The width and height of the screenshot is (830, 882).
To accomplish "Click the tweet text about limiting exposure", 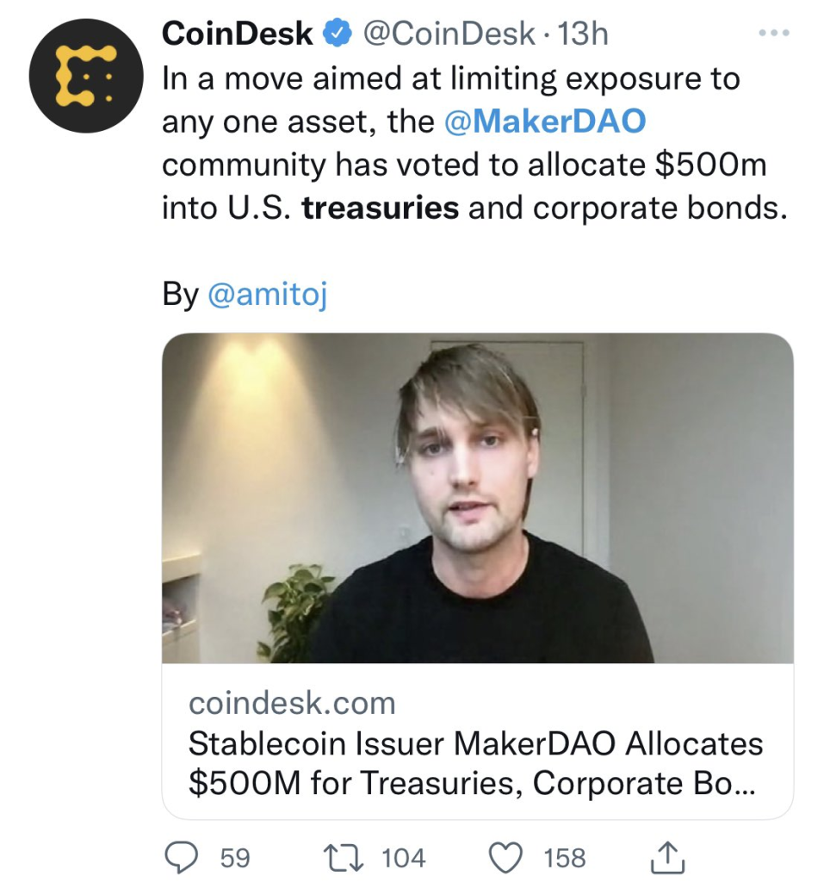I will [x=475, y=143].
